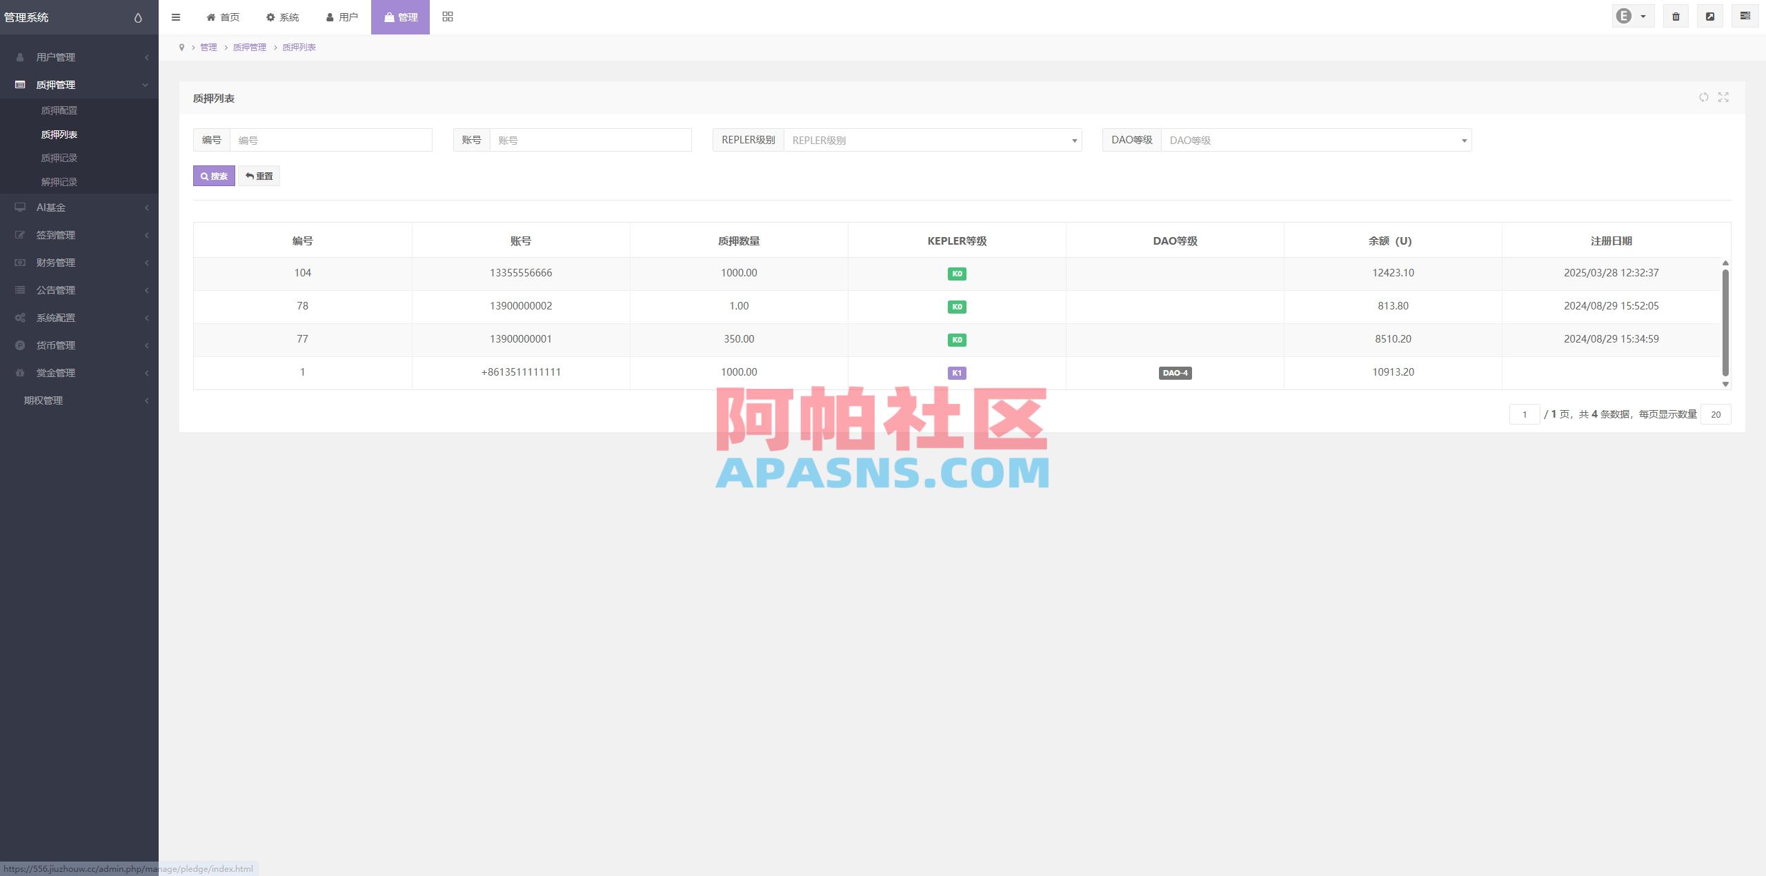Open the sidebar collapse hamburger icon

[x=176, y=17]
